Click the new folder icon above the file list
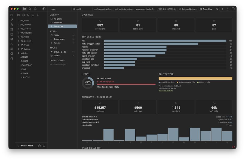Screen dimensions: 245x160 [x=23, y=15]
